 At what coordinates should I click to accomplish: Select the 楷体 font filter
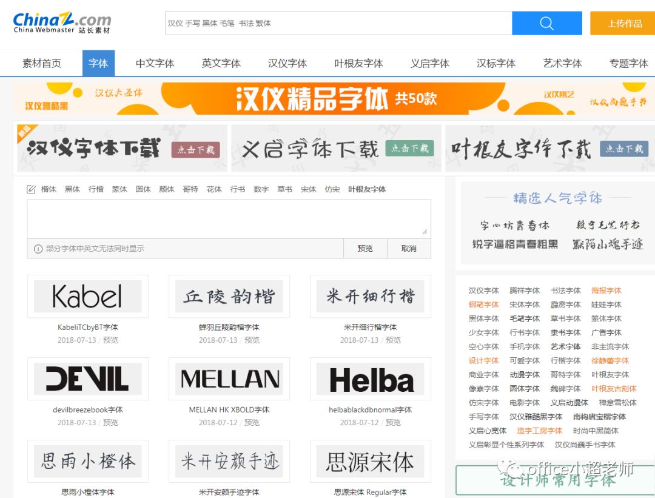click(x=49, y=189)
